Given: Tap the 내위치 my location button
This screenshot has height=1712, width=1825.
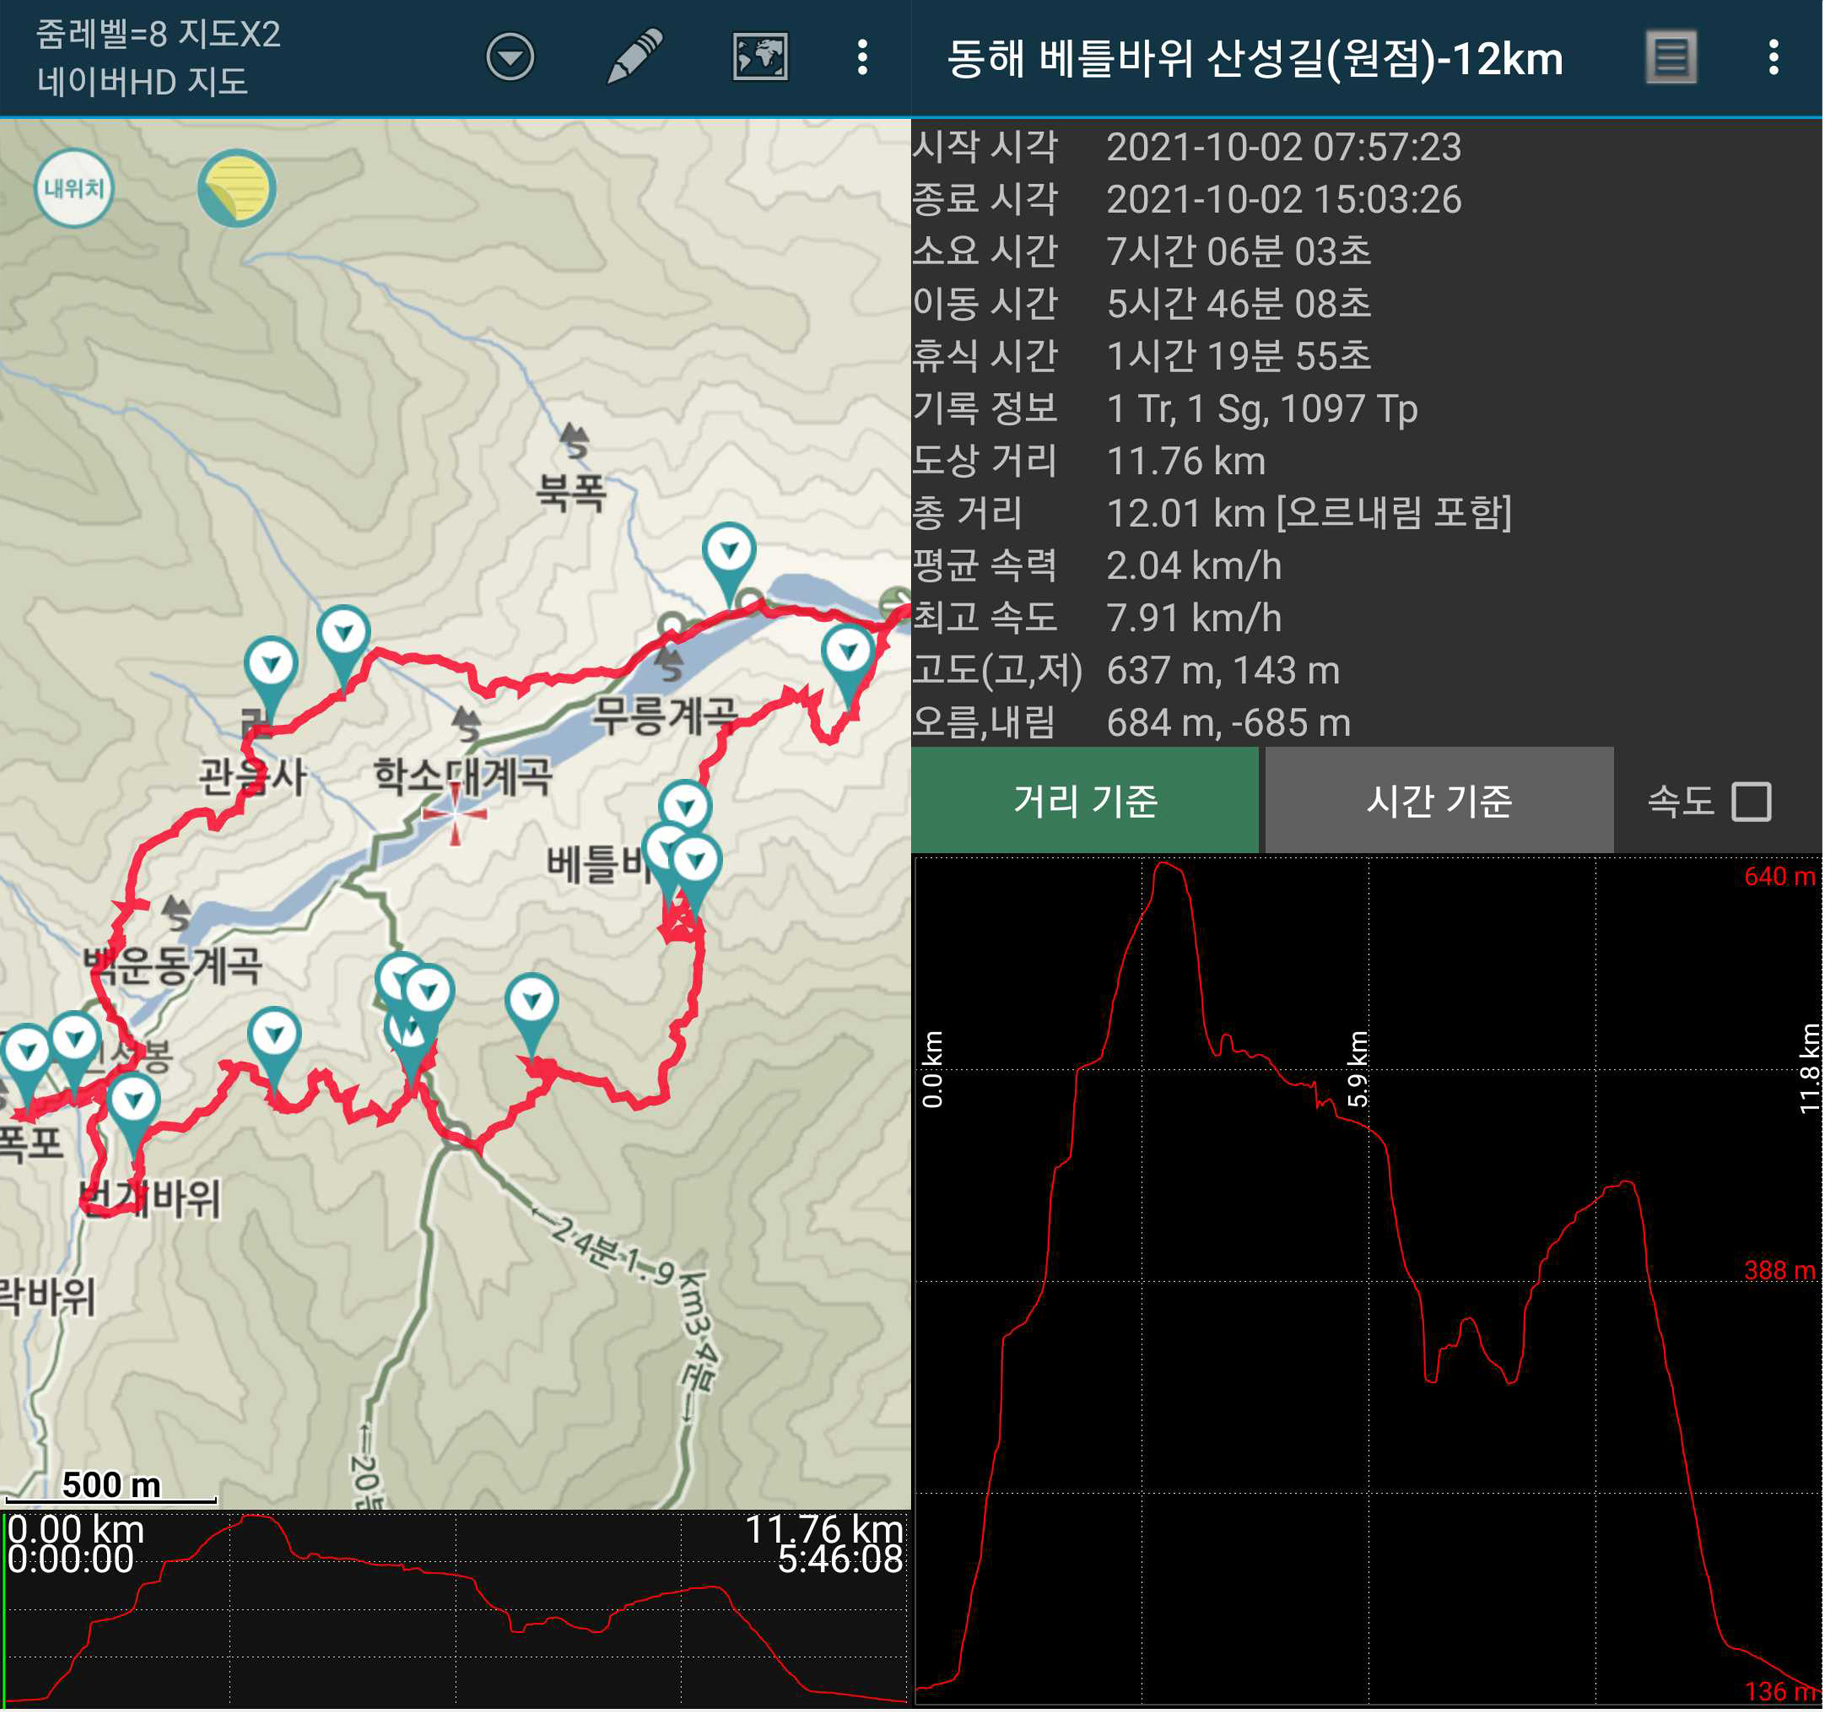Looking at the screenshot, I should [74, 188].
